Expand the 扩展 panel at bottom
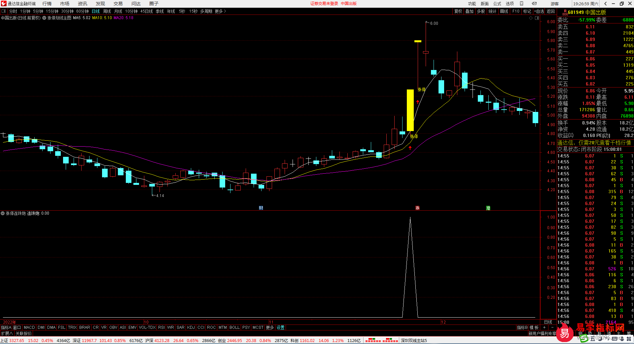Image resolution: width=634 pixels, height=344 pixels. point(7,333)
